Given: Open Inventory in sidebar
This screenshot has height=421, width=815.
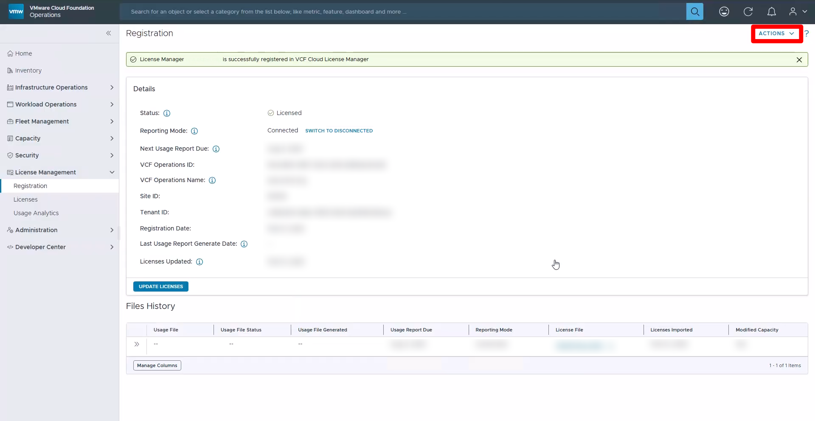Looking at the screenshot, I should point(59,70).
